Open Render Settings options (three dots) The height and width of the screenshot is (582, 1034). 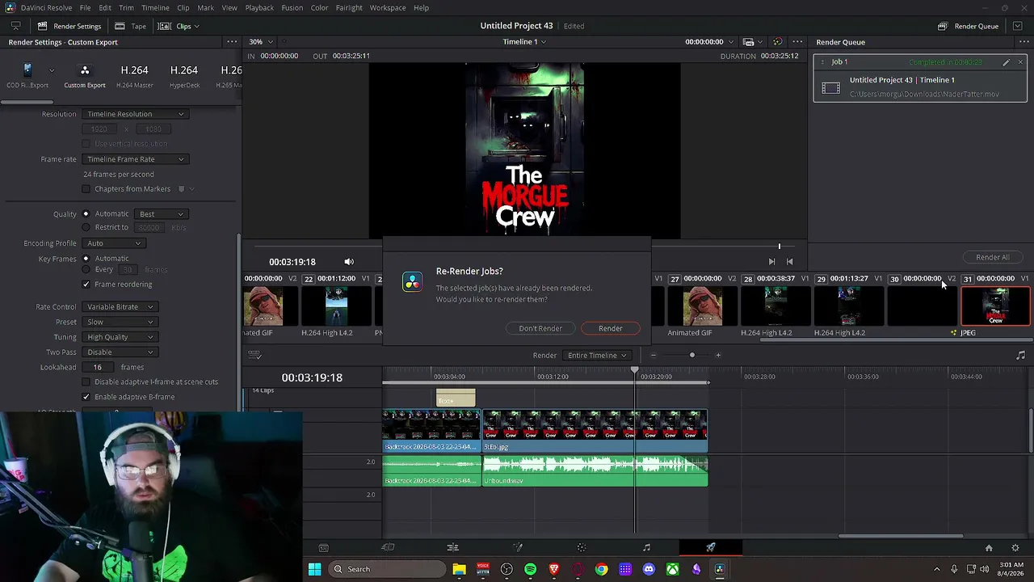(x=232, y=42)
